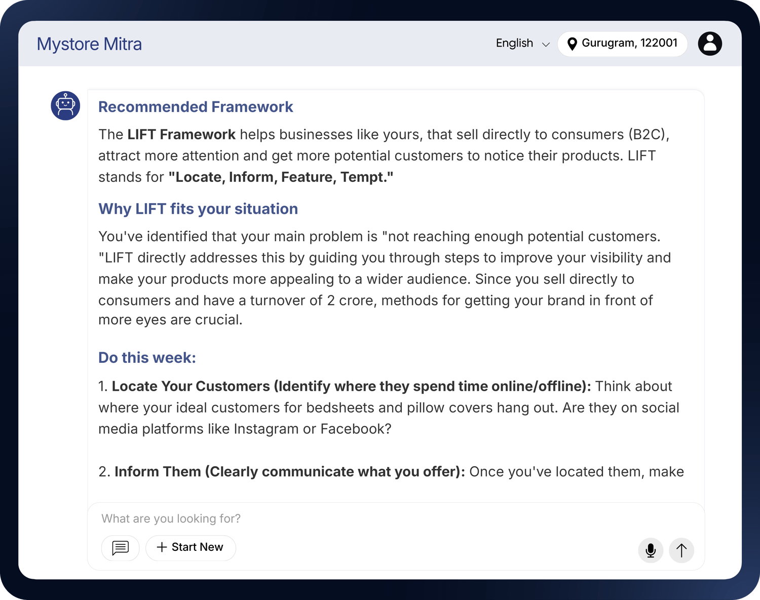Focus the "What are you looking for?" field
Viewport: 760px width, 600px height.
pyautogui.click(x=355, y=518)
